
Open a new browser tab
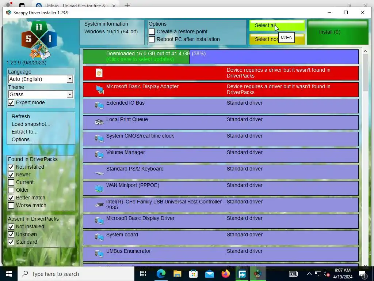tap(127, 5)
